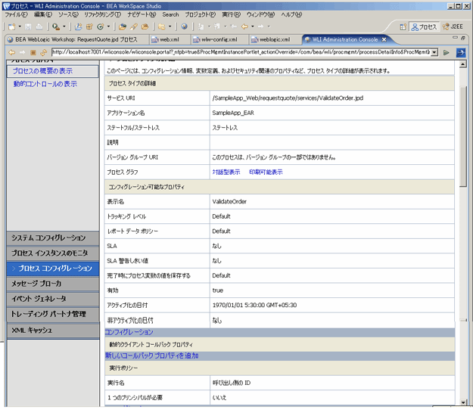Open the 対話型表示 process graph link
473x416 pixels.
[x=226, y=172]
